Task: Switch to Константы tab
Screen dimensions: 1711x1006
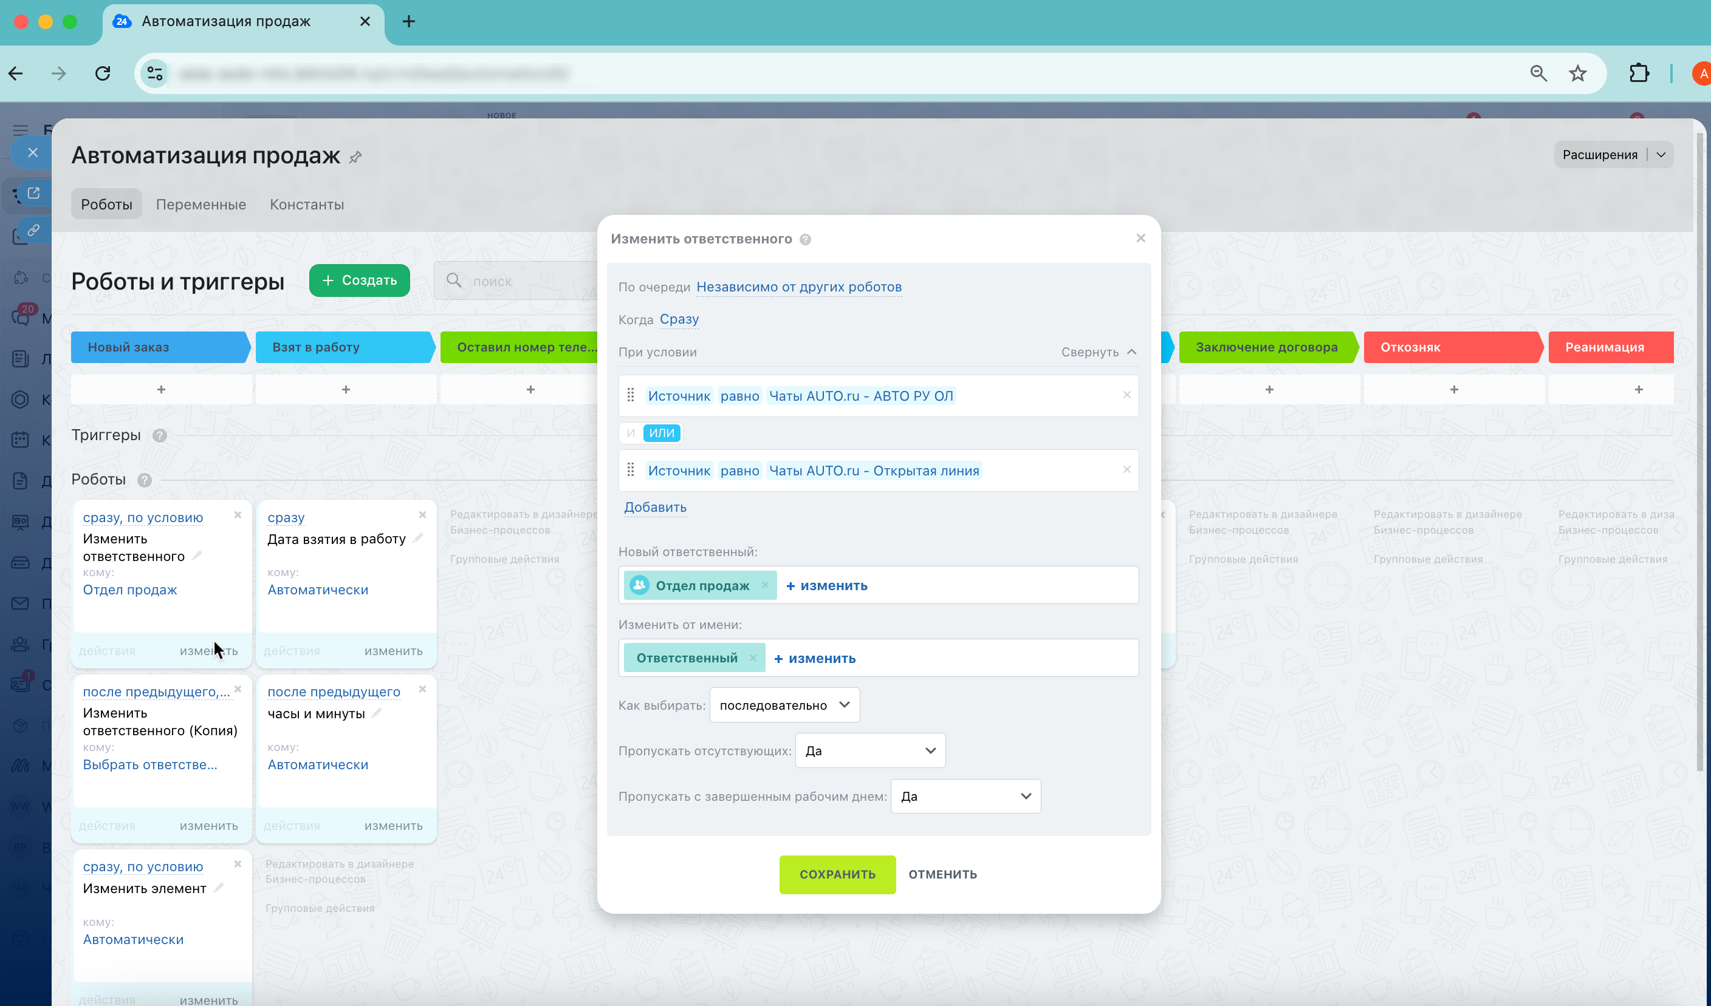Action: [307, 204]
